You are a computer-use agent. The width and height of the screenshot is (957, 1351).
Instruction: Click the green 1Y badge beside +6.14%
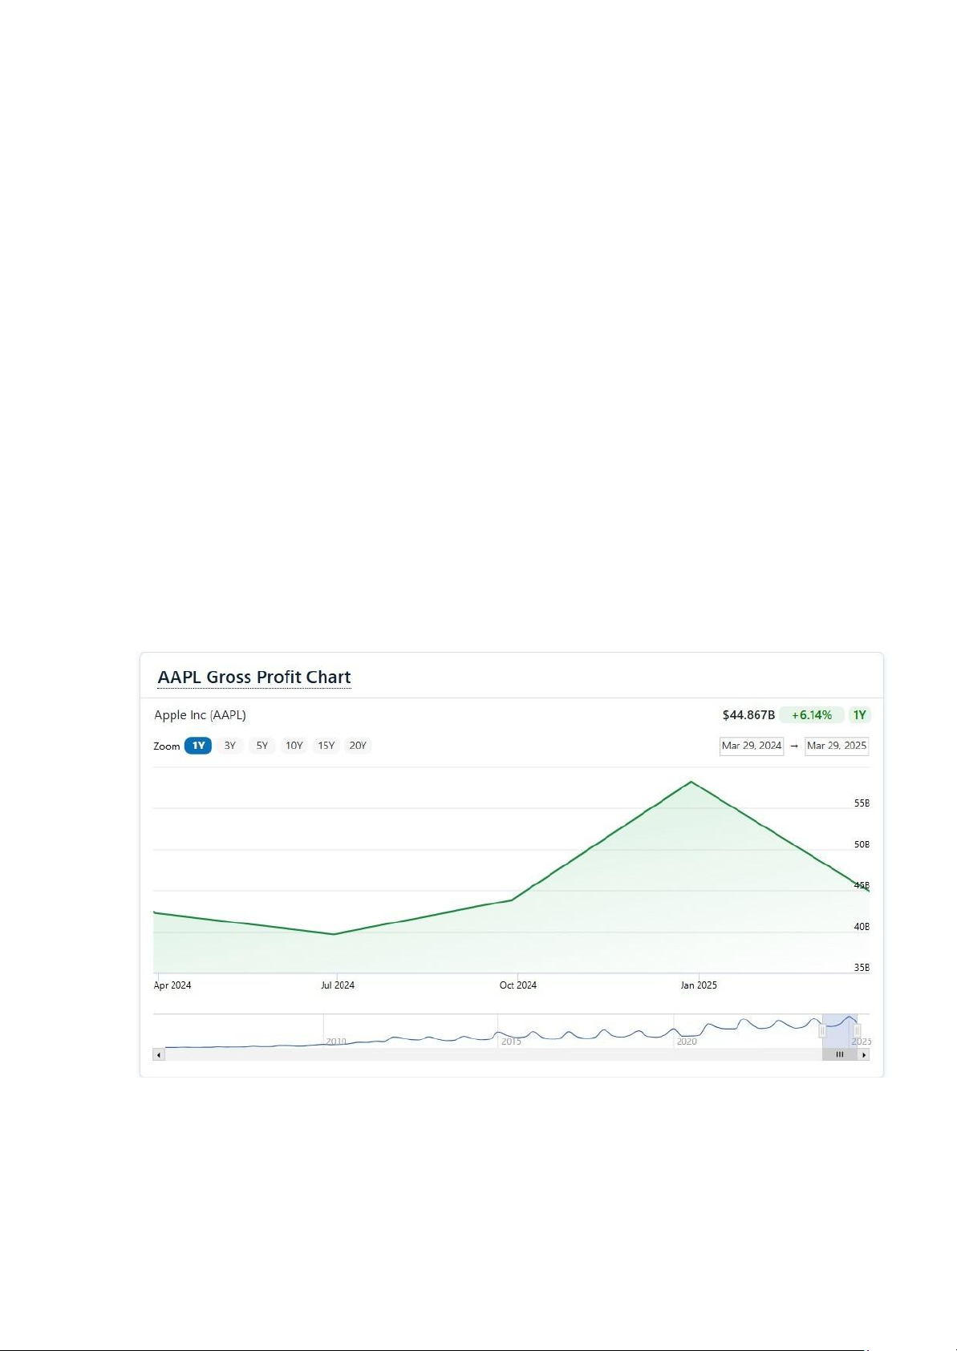click(859, 715)
